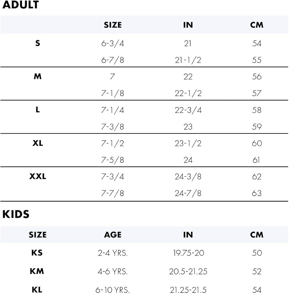The height and width of the screenshot is (294, 289).
Task: Click the adult M size label
Action: pos(38,77)
